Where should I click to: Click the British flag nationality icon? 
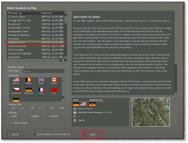tap(41, 80)
